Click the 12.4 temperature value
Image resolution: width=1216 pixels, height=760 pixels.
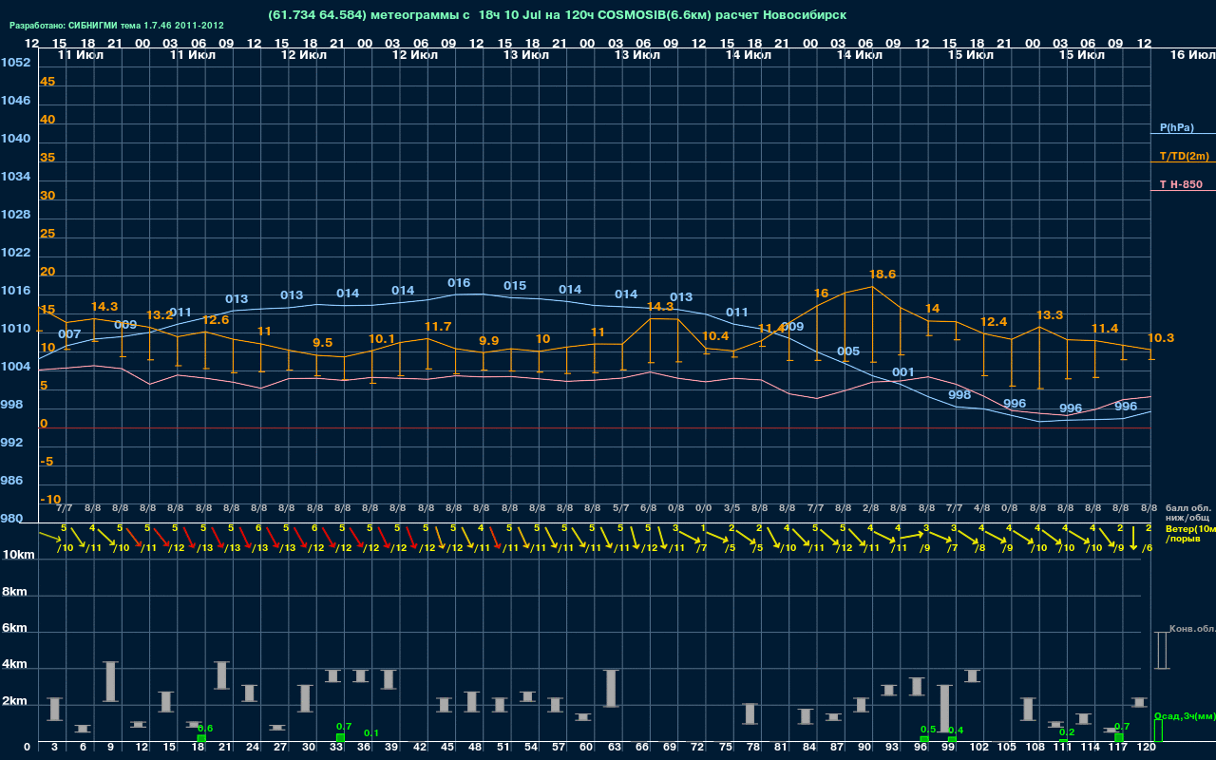click(994, 322)
